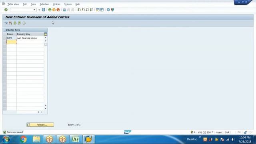This screenshot has width=256, height=144.
Task: Click the first application toolbar icon with the pencil
Action: (6, 23)
